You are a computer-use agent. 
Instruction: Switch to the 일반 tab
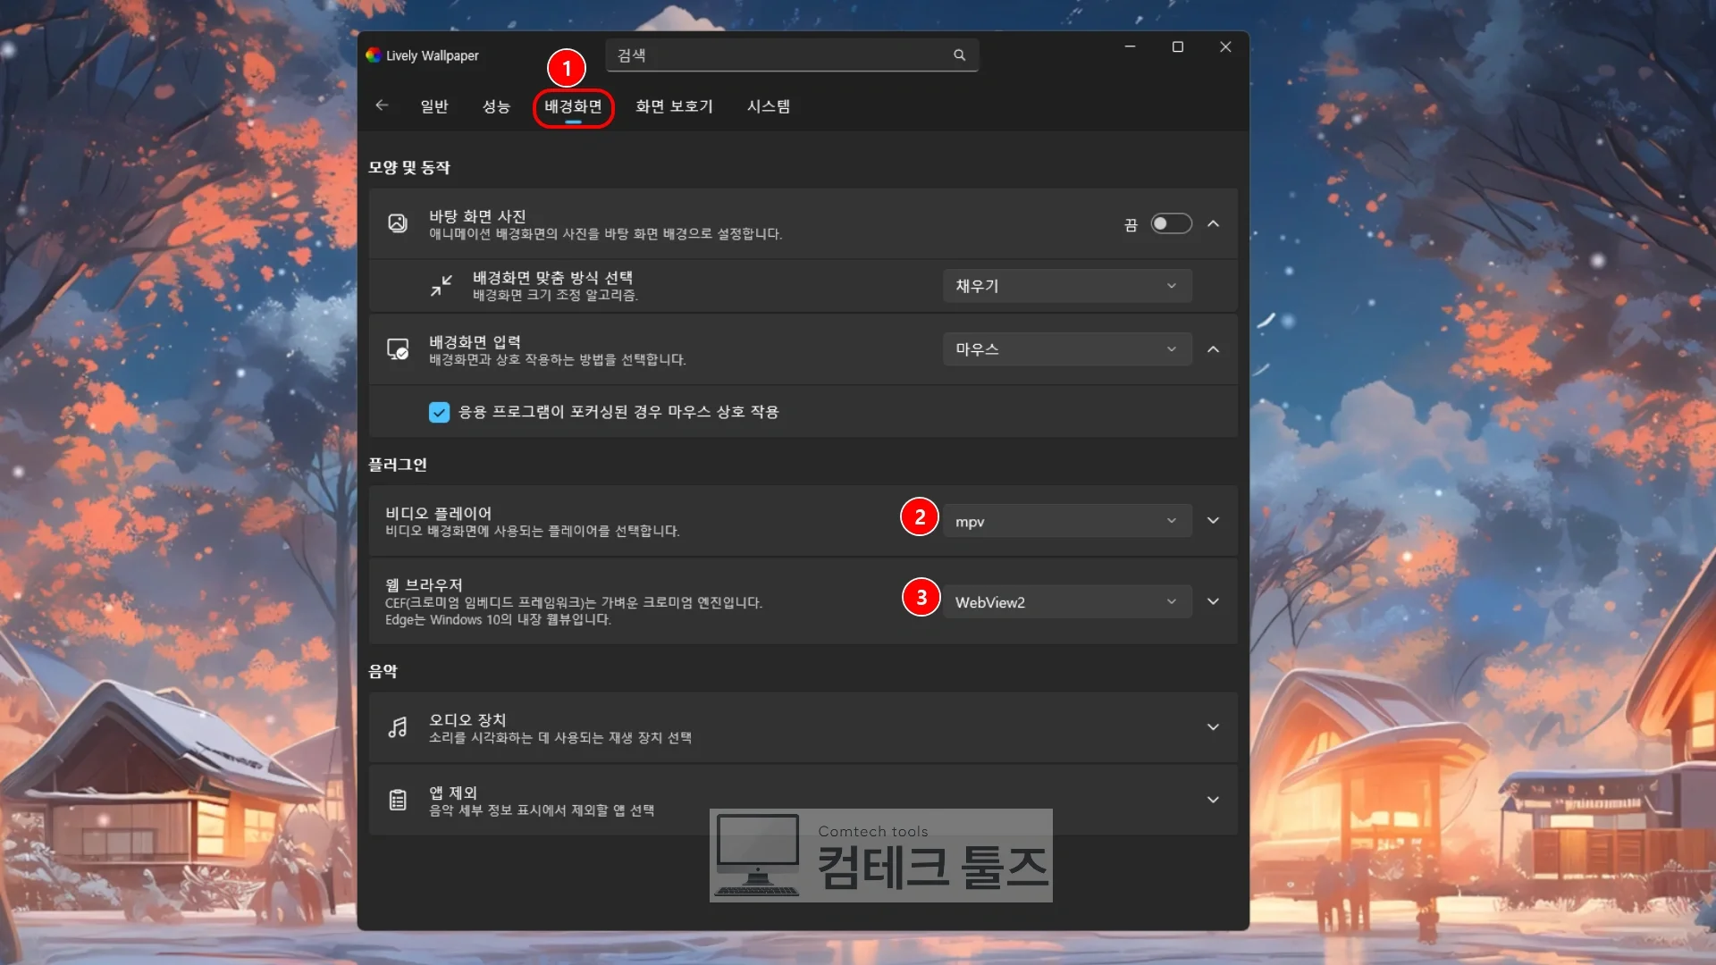(x=434, y=106)
